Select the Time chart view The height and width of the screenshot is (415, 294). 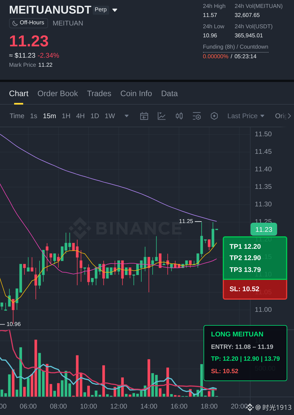click(17, 116)
